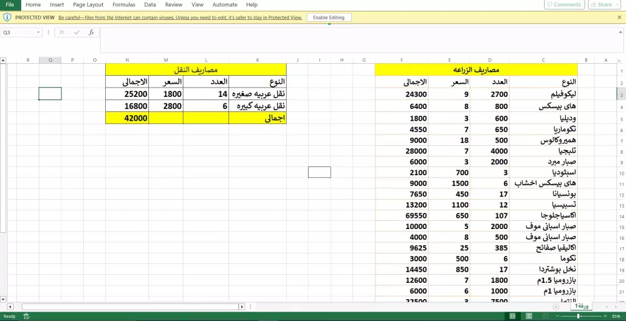Click the vertical scrollbar thumb
This screenshot has width=626, height=321.
[3, 148]
